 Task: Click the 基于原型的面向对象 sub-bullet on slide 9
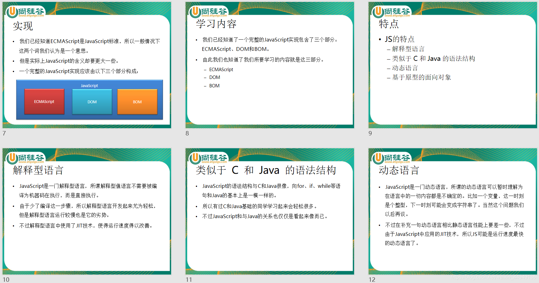coord(422,77)
